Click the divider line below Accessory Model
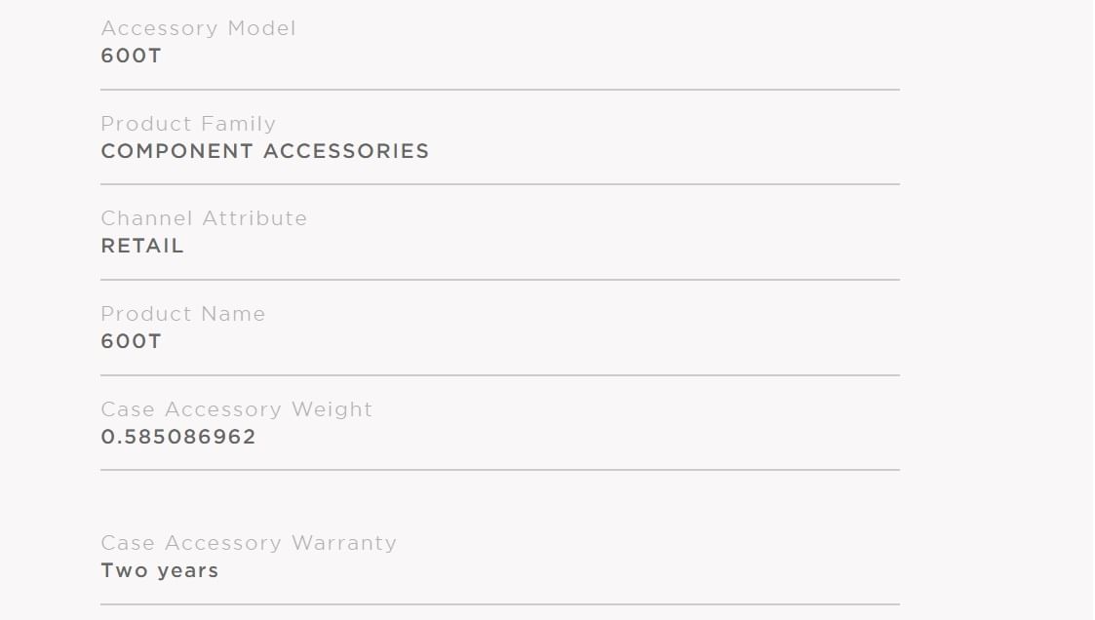This screenshot has width=1095, height=620. [500, 90]
